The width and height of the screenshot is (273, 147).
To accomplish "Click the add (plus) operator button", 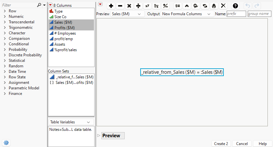I will (111, 6).
